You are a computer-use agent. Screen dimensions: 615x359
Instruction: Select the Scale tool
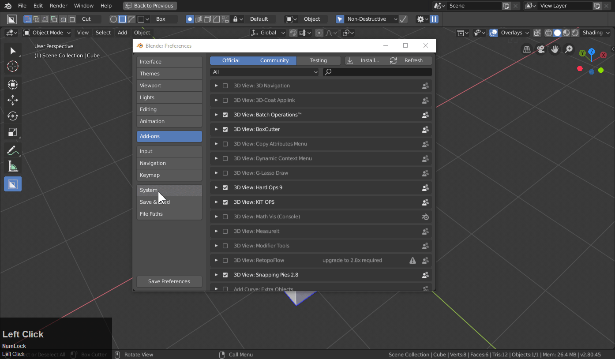pyautogui.click(x=13, y=132)
